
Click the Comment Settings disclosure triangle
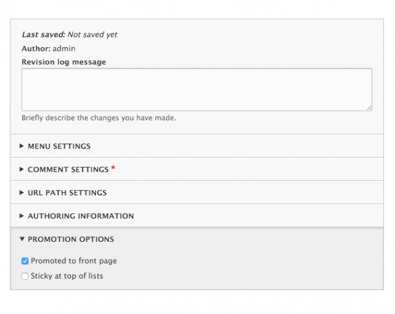(21, 169)
